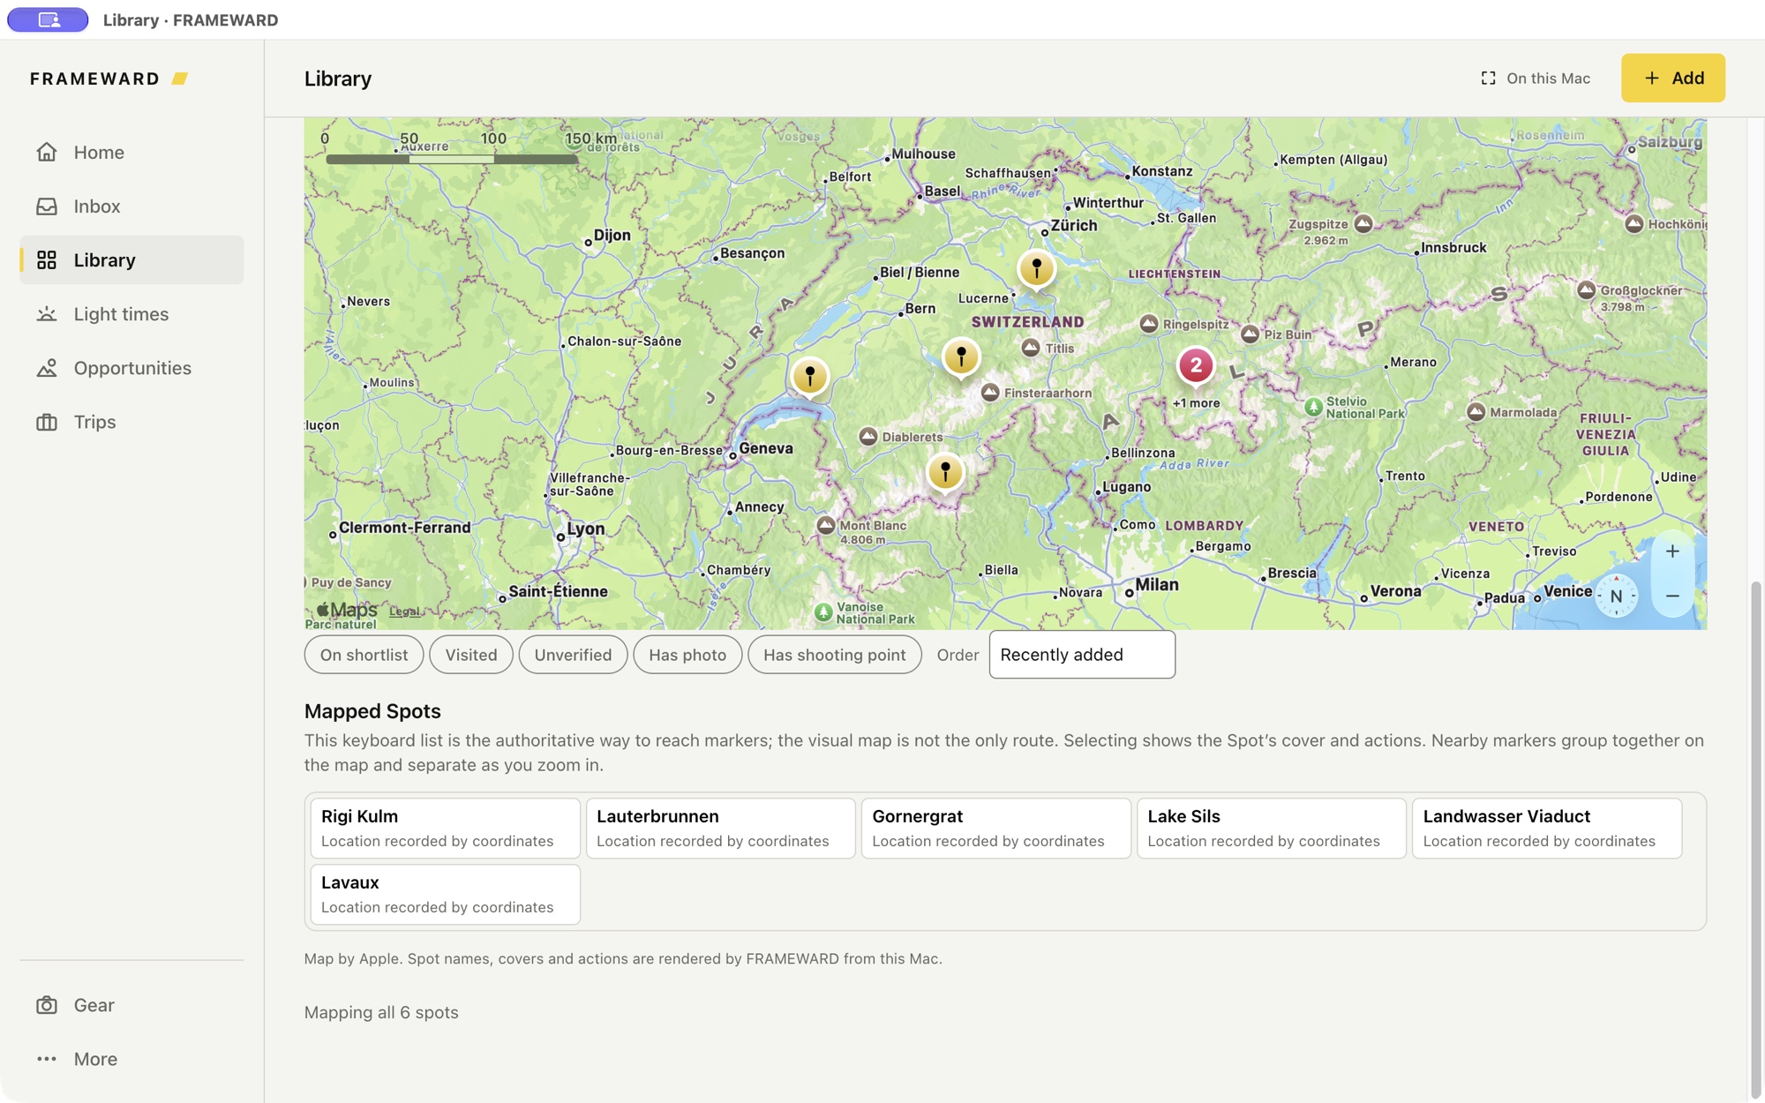Click the Mapped Spots heading
1765x1103 pixels.
click(x=372, y=711)
